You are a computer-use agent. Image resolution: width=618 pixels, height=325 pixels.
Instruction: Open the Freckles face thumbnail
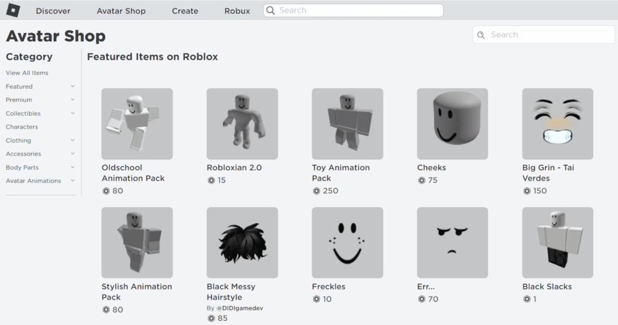pos(348,243)
